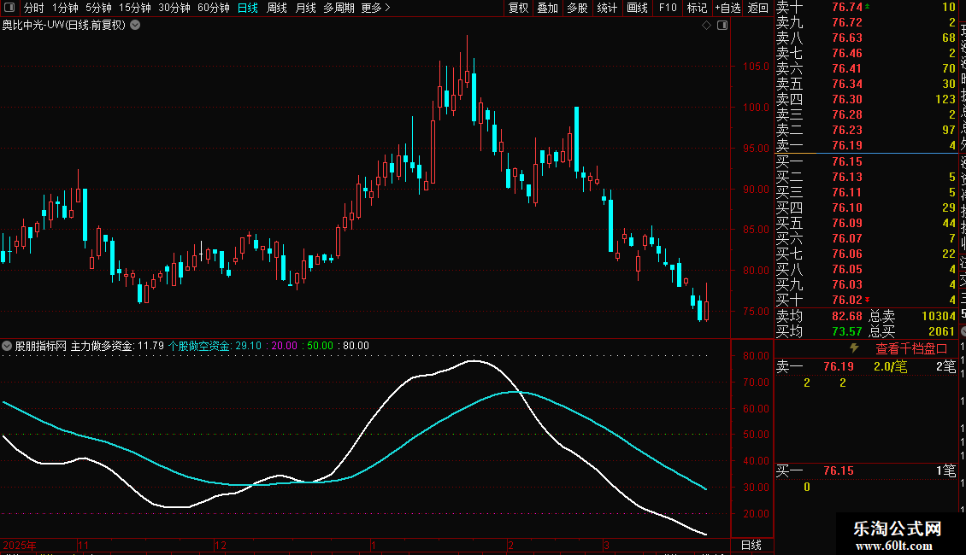
Task: Expand the 更多 timeframe options
Action: point(375,8)
